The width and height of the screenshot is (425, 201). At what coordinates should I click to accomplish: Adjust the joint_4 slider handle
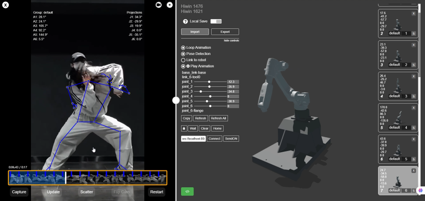point(210,96)
